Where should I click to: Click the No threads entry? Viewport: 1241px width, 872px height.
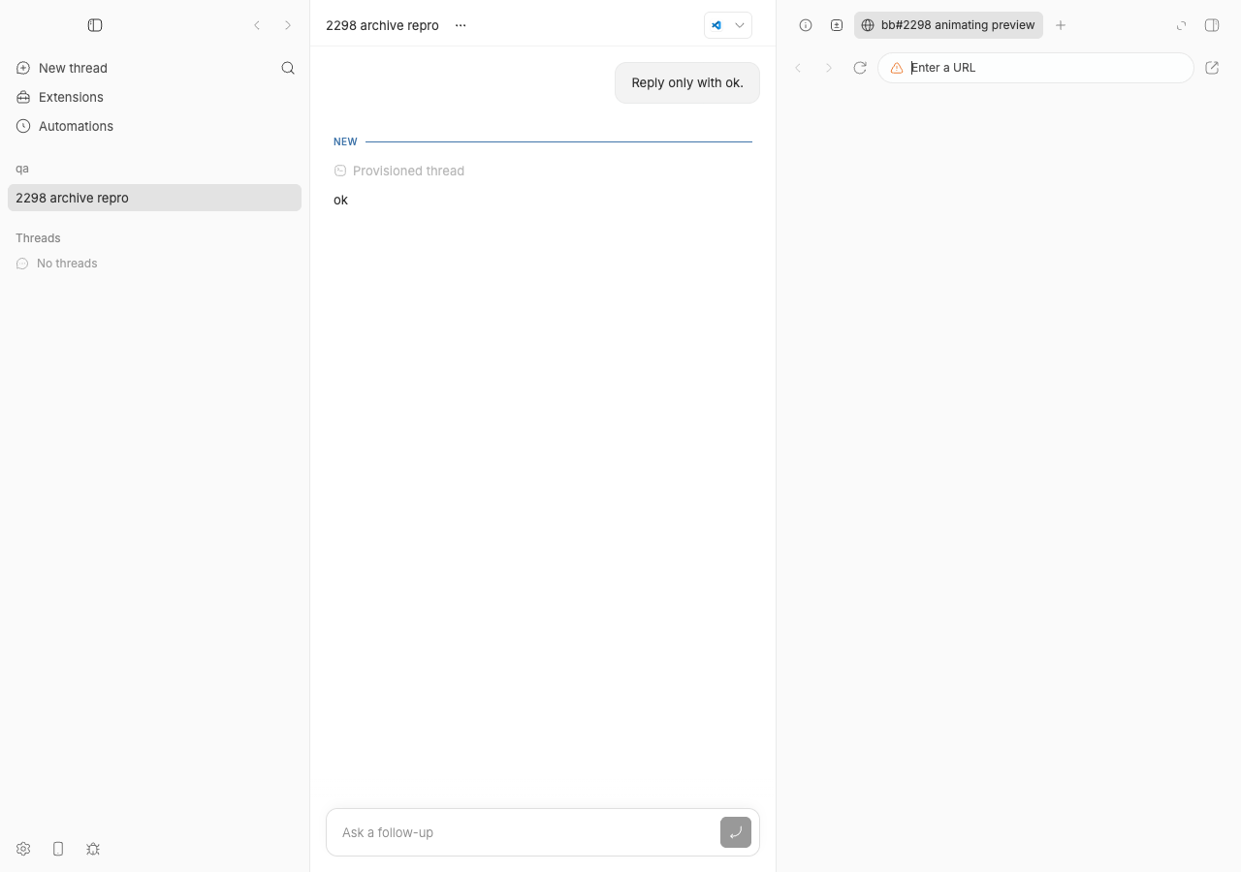pyautogui.click(x=57, y=264)
